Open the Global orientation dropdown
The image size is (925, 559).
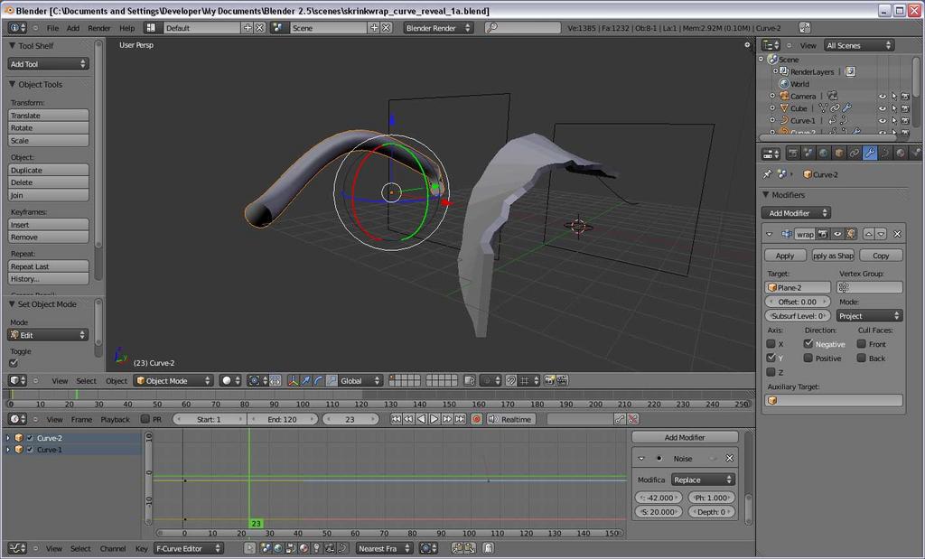click(x=360, y=381)
